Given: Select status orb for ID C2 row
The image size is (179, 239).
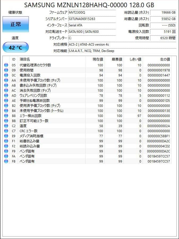Looking at the screenshot, I should coord(6,126).
